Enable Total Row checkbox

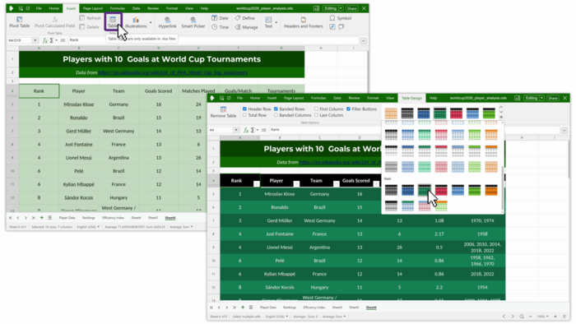[244, 115]
